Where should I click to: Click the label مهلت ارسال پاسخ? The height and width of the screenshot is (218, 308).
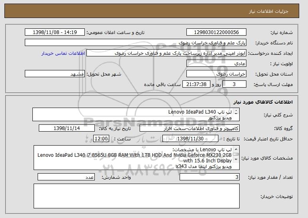[273, 84]
